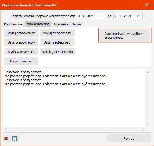Click the Powrót button
The width and height of the screenshot is (154, 146).
tap(129, 138)
